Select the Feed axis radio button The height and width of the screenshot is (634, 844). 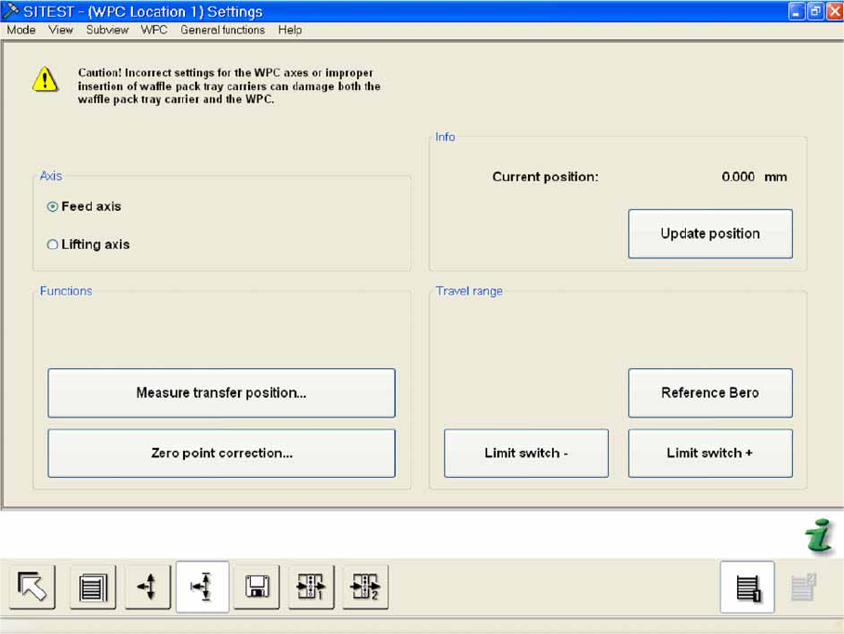coord(52,206)
